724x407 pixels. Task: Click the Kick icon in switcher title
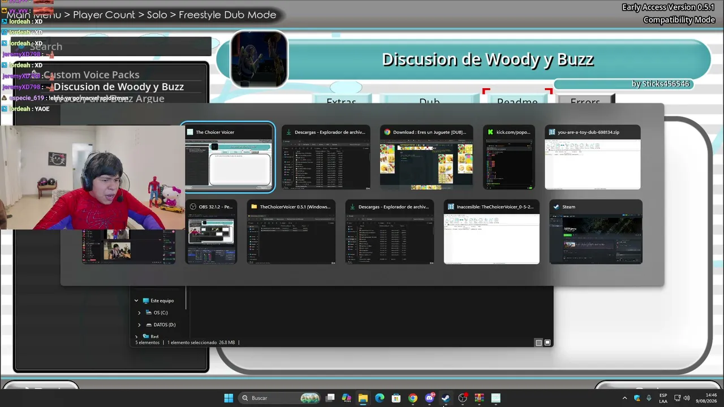(x=490, y=132)
